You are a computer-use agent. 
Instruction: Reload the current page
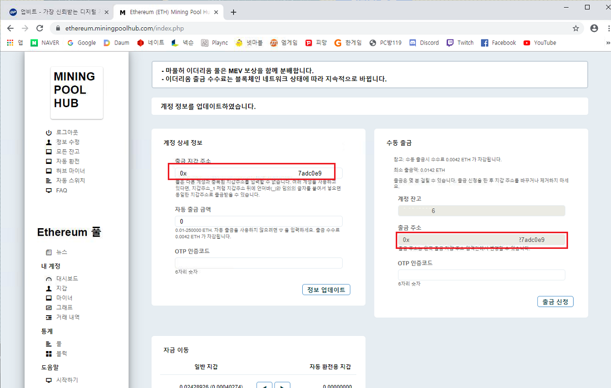40,28
